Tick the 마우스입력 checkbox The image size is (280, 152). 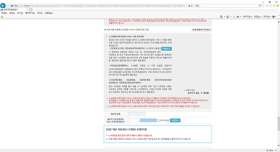[x=159, y=120]
